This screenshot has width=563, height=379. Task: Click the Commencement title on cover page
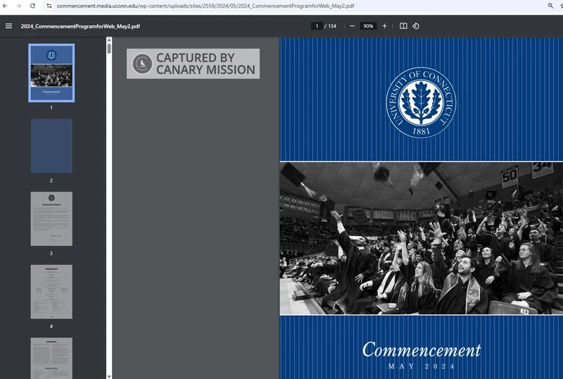tap(421, 350)
